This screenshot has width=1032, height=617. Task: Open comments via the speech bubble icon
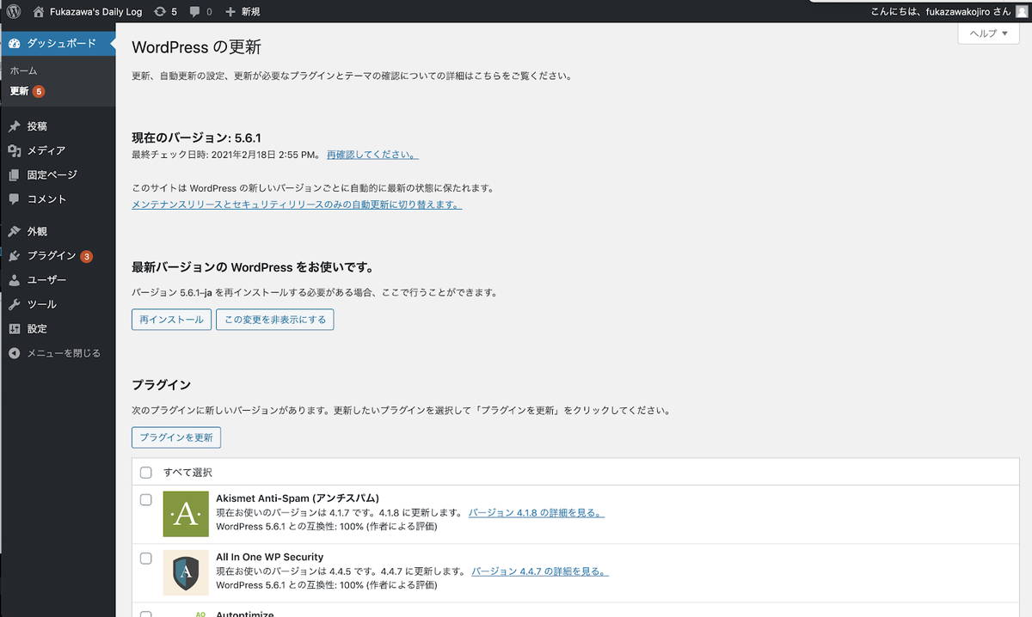[x=195, y=12]
